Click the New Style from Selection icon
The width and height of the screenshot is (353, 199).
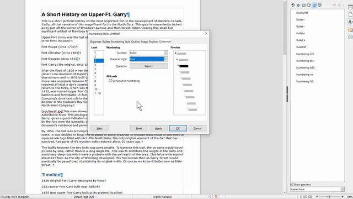(339, 5)
